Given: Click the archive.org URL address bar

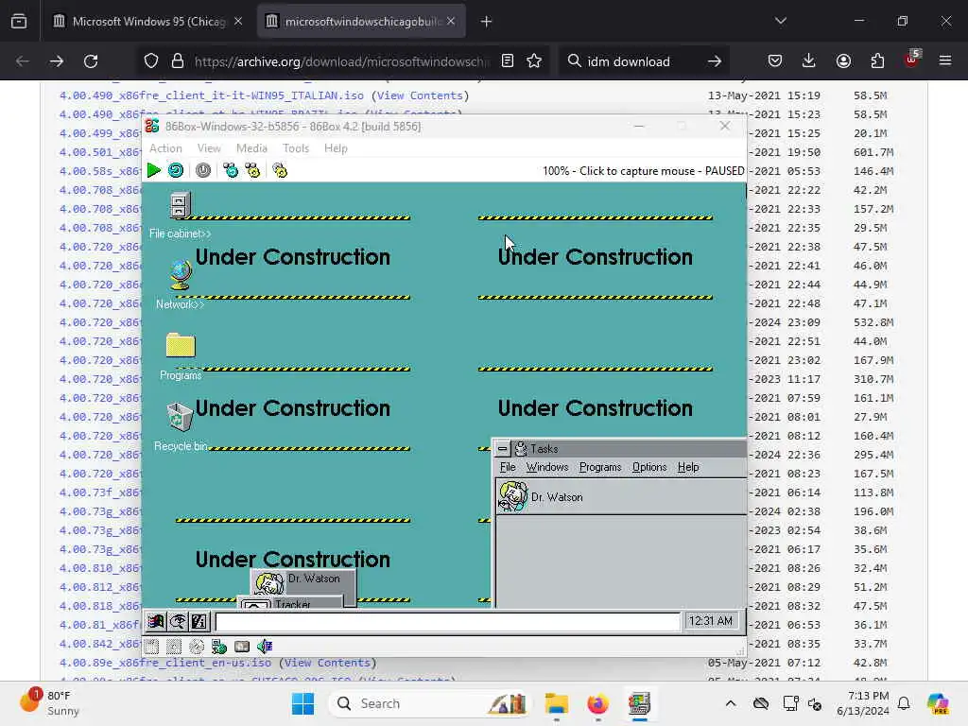Looking at the screenshot, I should click(x=341, y=61).
